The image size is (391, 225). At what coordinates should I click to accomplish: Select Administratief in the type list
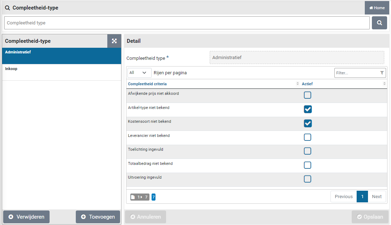62,56
